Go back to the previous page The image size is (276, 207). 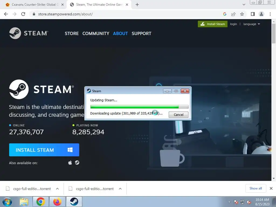[x=6, y=14]
